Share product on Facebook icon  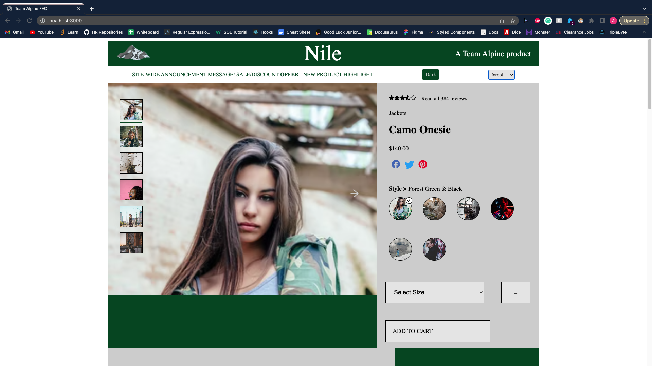click(x=396, y=164)
